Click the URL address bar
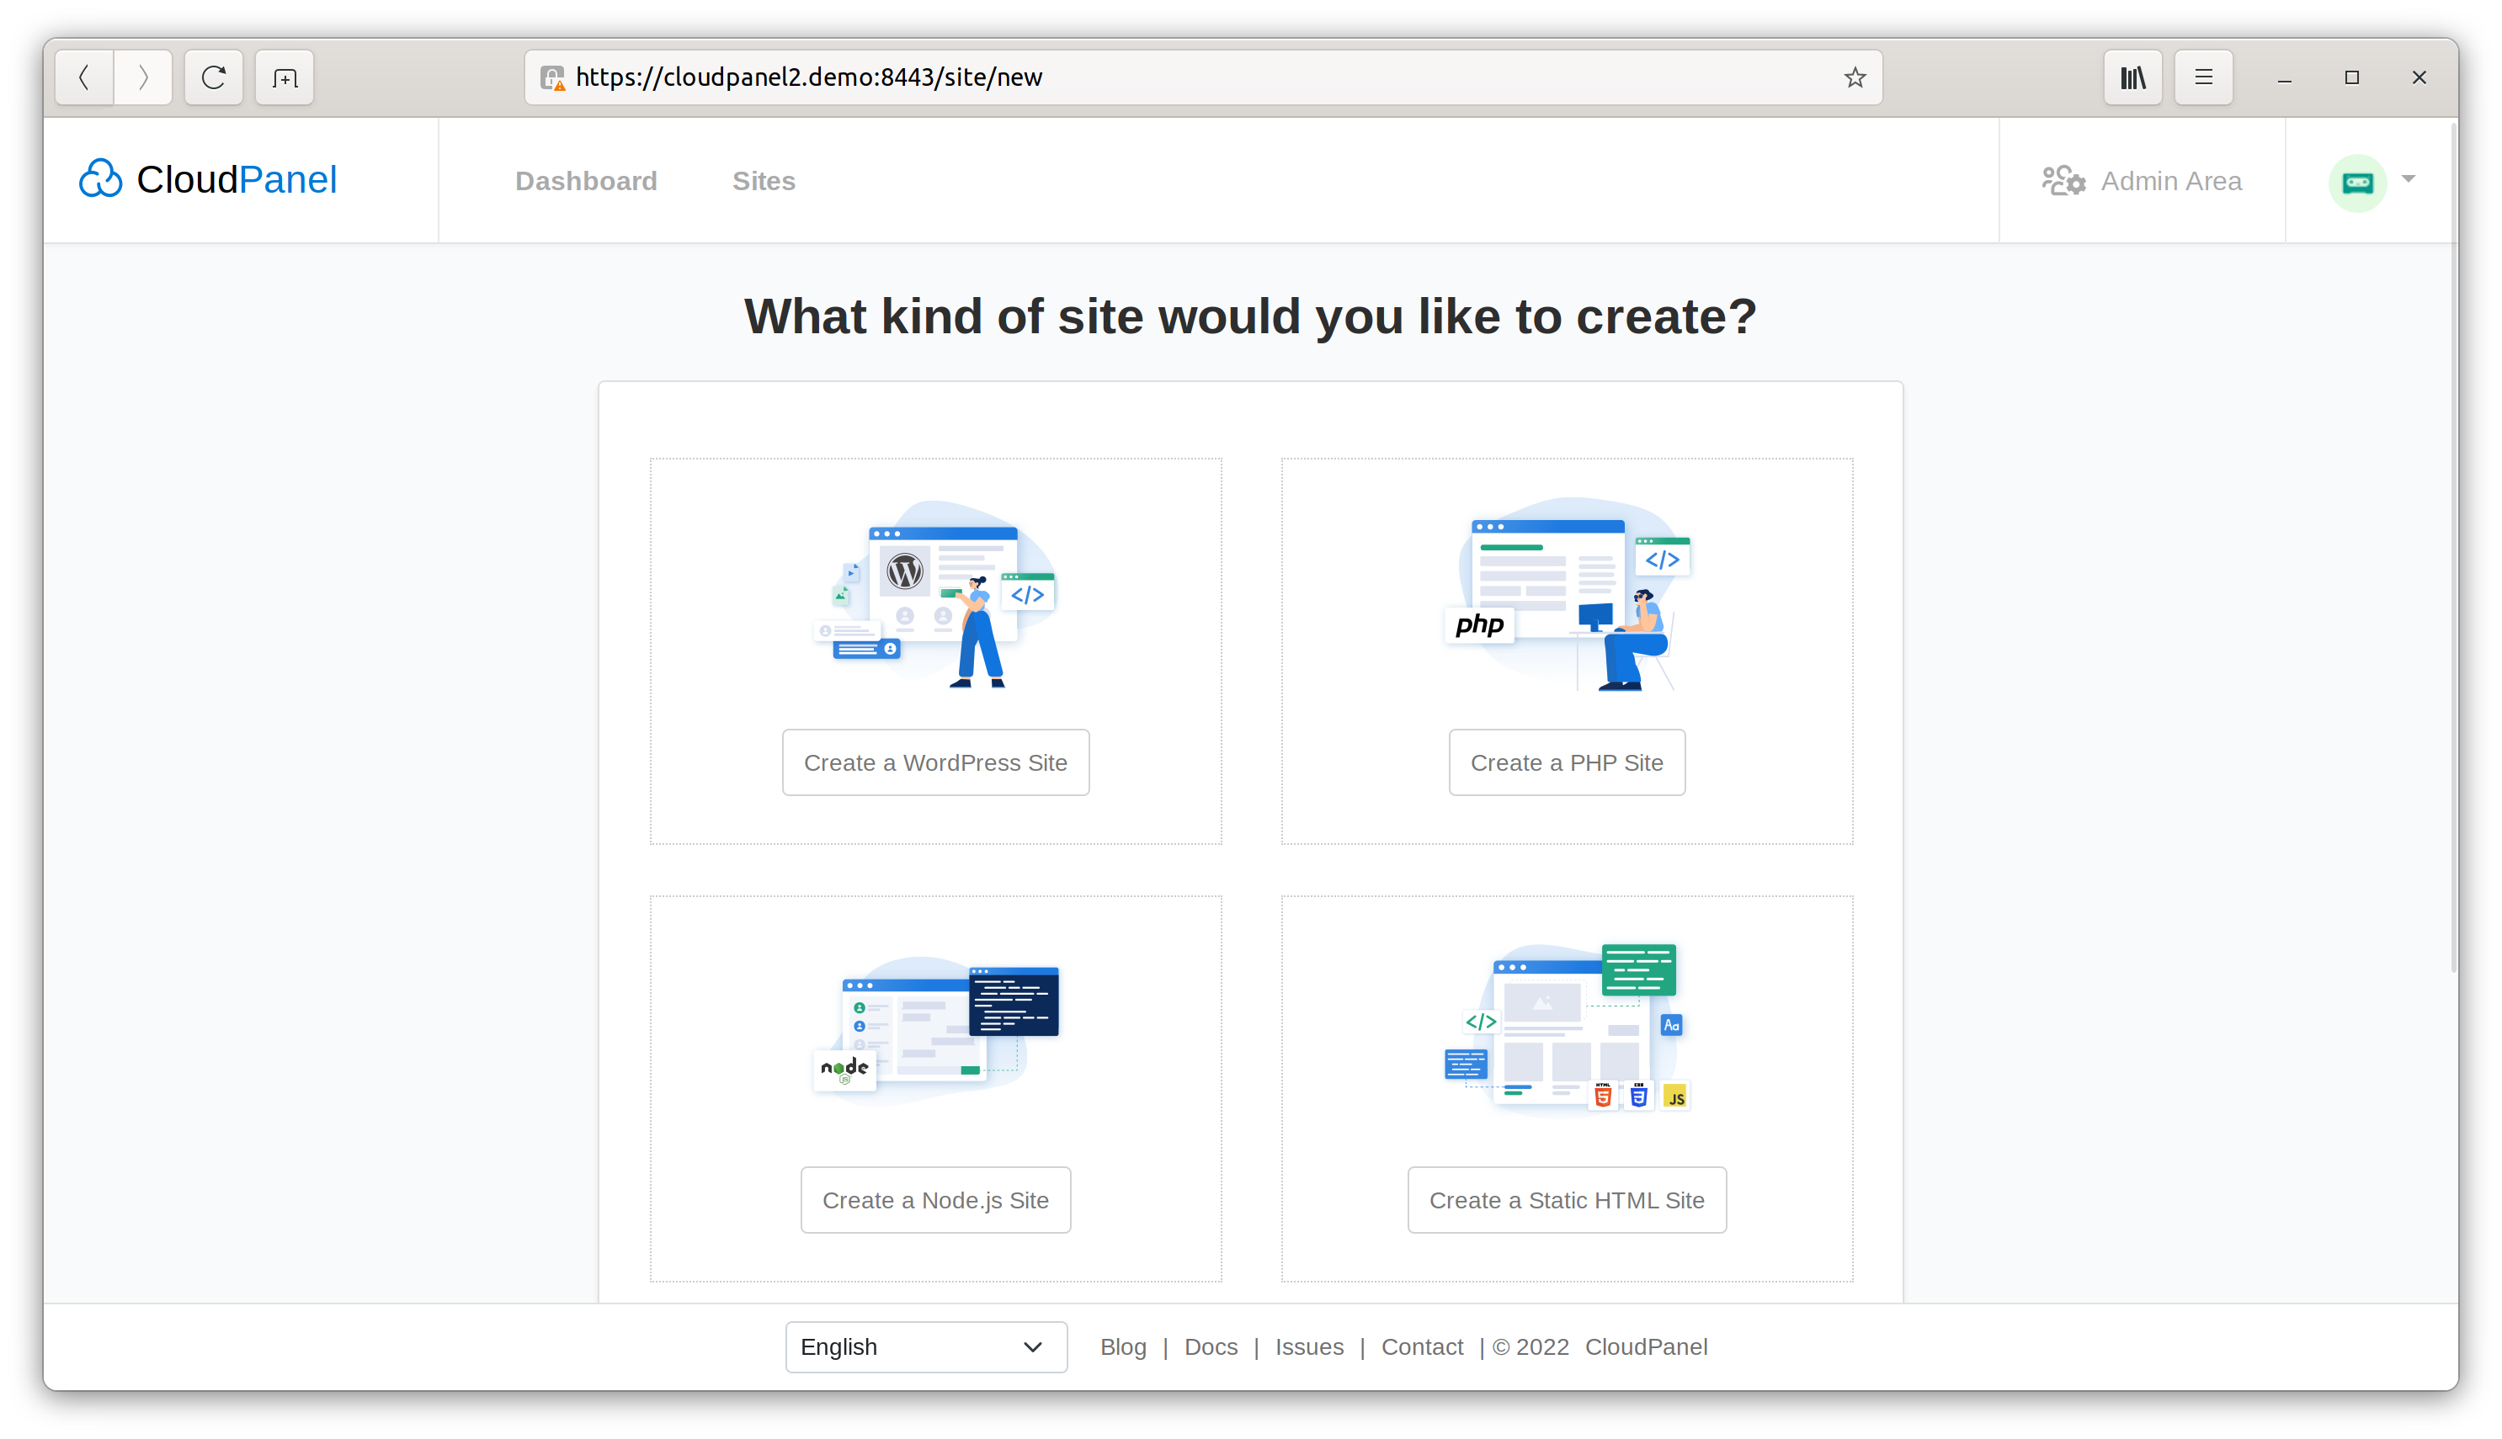The width and height of the screenshot is (2502, 1439). pyautogui.click(x=1203, y=77)
